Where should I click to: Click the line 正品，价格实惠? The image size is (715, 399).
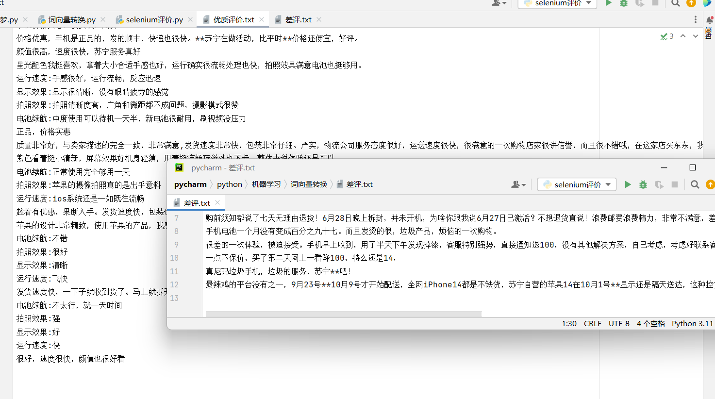pos(44,132)
